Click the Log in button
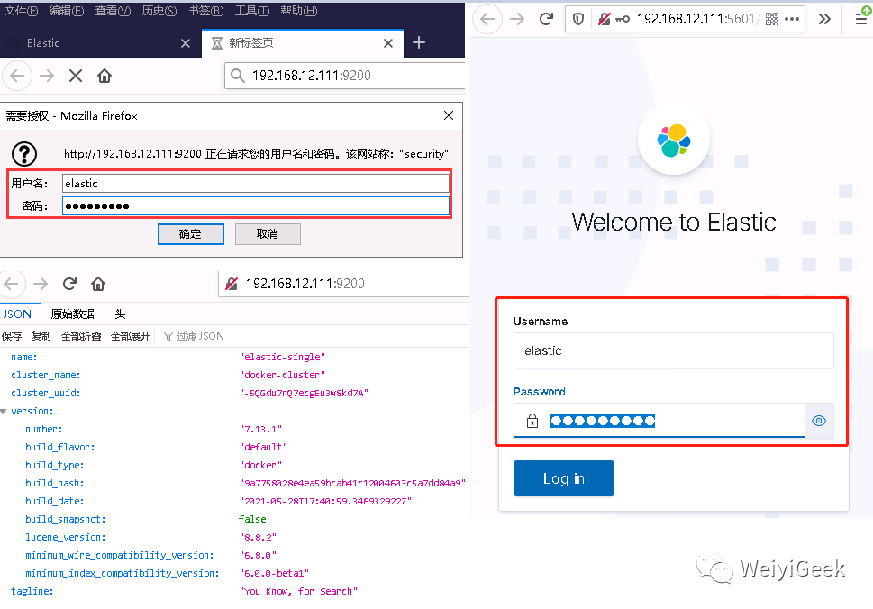 click(563, 478)
